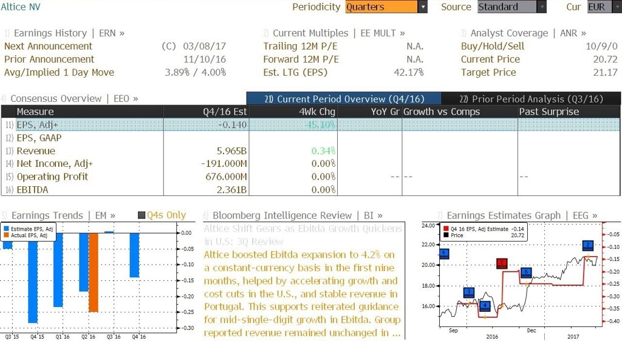Click orange Actual EPS legend square
The height and width of the screenshot is (341, 622).
pyautogui.click(x=6, y=235)
